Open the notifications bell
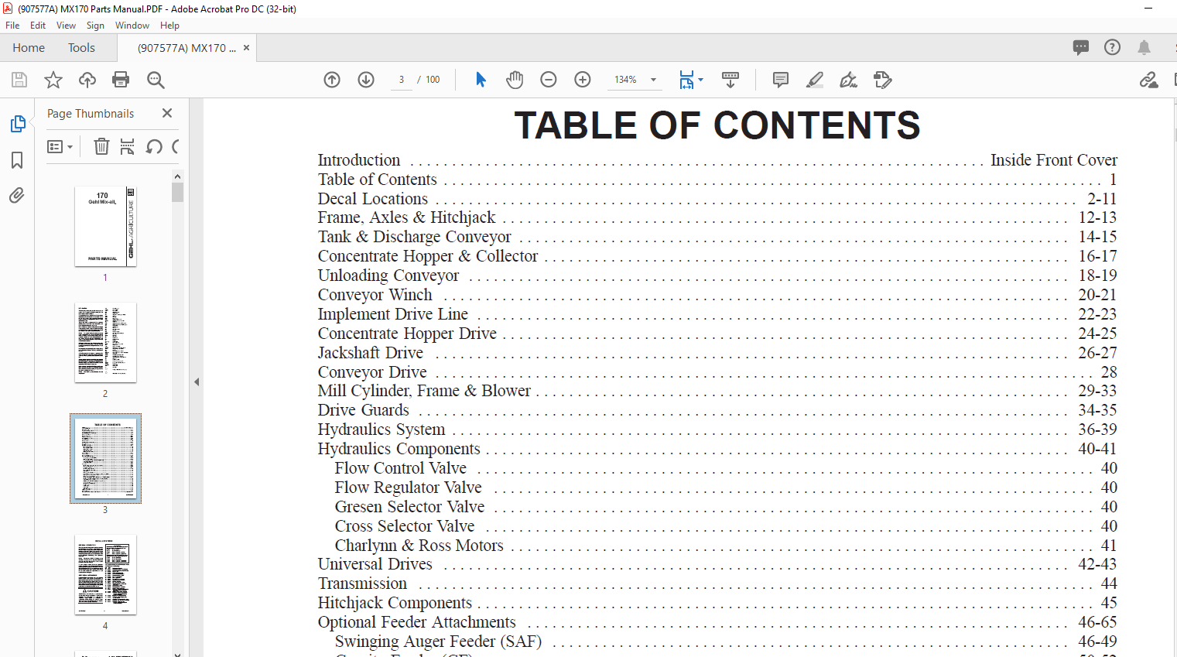This screenshot has width=1177, height=657. pos(1144,47)
